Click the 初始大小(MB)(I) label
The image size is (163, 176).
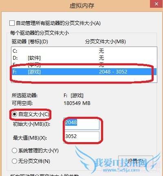31,124
